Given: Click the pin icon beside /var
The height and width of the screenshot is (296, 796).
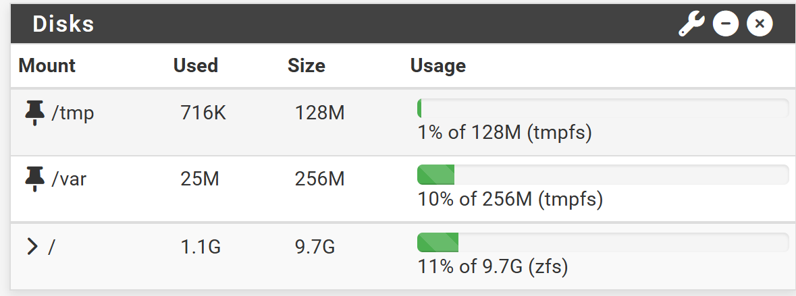Looking at the screenshot, I should [x=34, y=179].
